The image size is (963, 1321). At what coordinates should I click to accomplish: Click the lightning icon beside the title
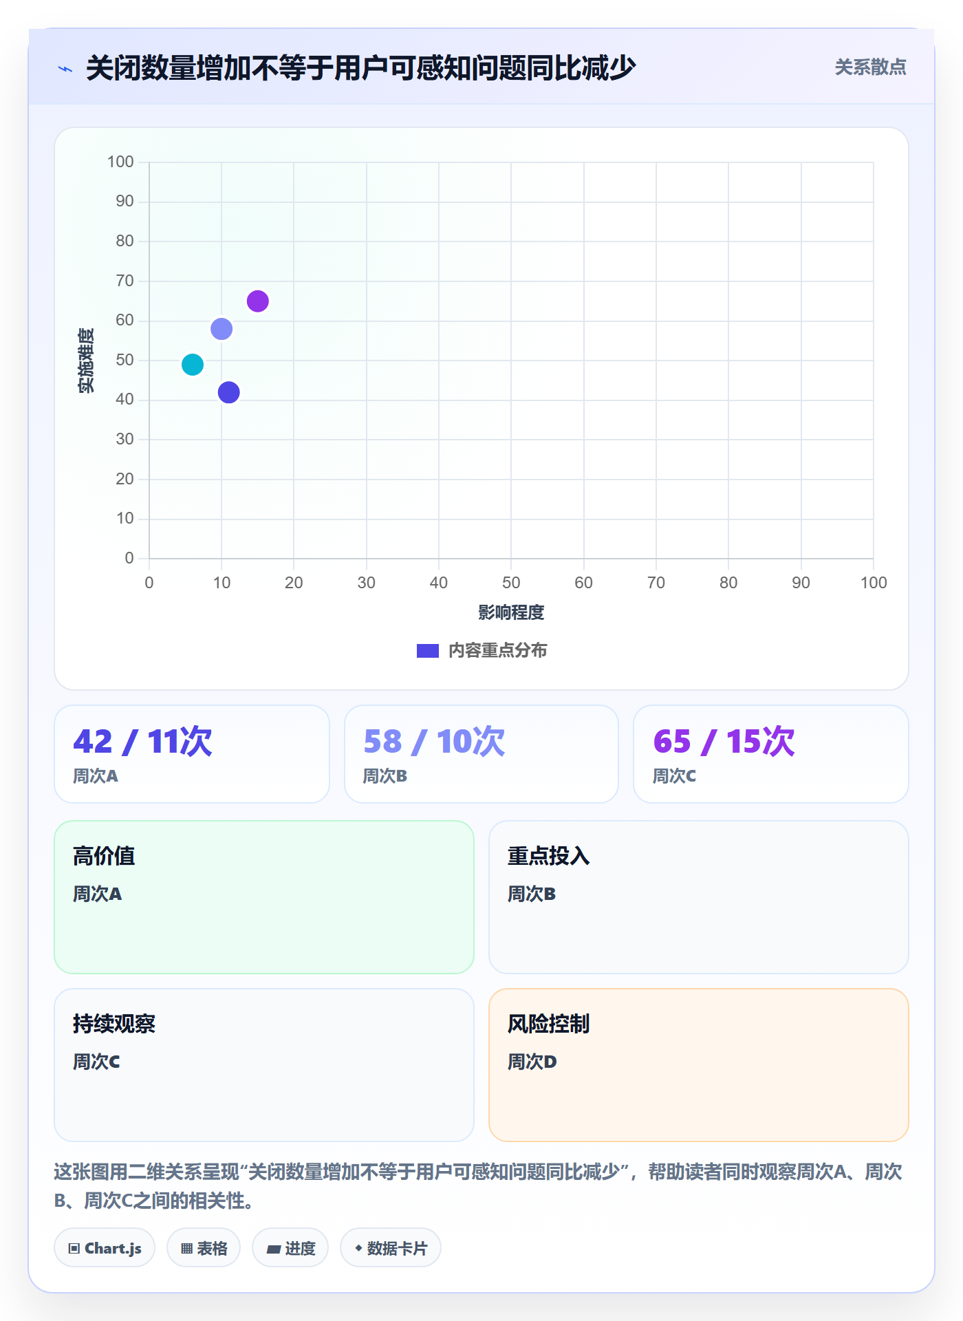point(65,69)
